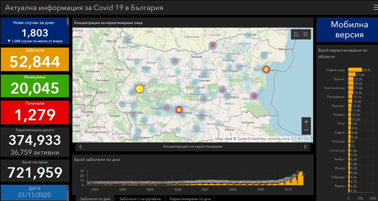Zoom in on the map
Image resolution: width=378 pixels, height=201 pixels.
[306, 122]
